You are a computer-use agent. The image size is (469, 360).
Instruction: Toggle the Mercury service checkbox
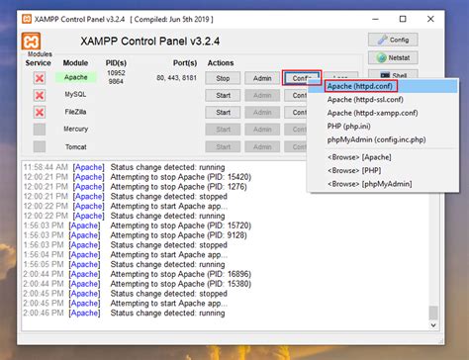coord(40,130)
